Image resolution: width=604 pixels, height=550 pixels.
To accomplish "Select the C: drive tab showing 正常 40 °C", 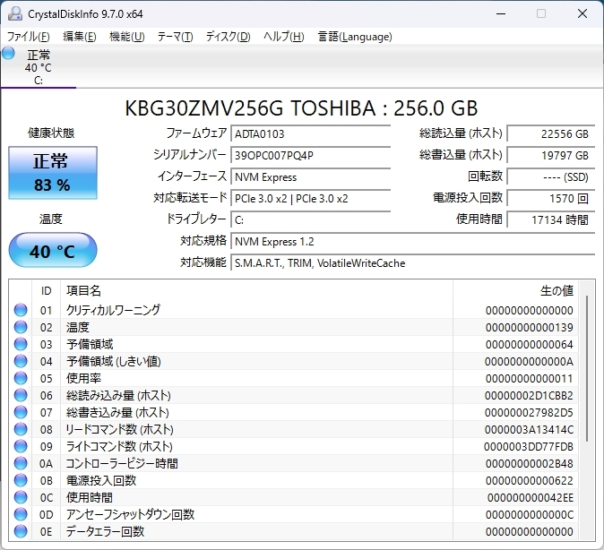I will click(39, 67).
